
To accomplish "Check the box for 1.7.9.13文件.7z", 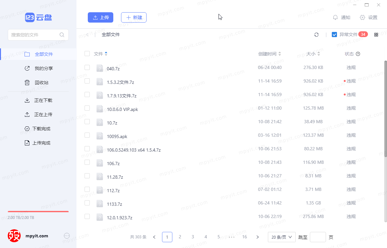I will 87,94.
